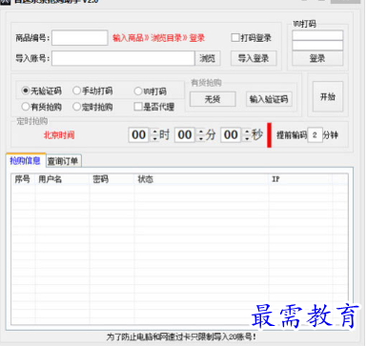Click the hours spinner arrows
The width and height of the screenshot is (367, 346).
tap(154, 135)
